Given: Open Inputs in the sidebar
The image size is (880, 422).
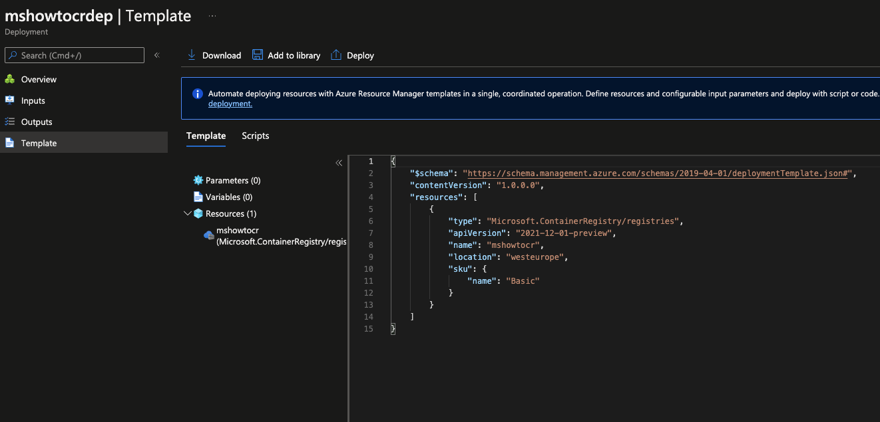Looking at the screenshot, I should click(x=33, y=100).
